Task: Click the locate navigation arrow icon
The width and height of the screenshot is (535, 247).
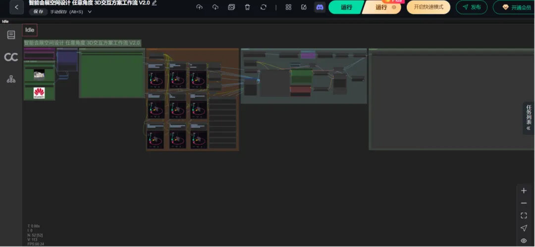Action: tap(524, 228)
